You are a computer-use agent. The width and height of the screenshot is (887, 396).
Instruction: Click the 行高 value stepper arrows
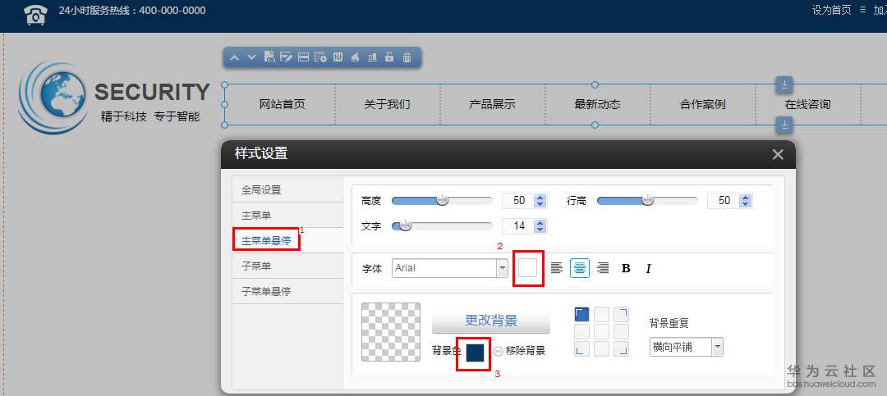745,201
